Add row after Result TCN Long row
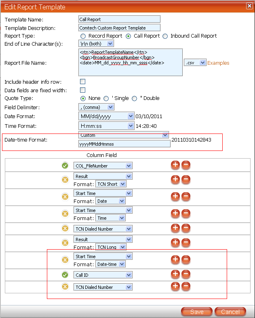Image resolution: width=255 pixels, height=318 pixels. [175, 242]
